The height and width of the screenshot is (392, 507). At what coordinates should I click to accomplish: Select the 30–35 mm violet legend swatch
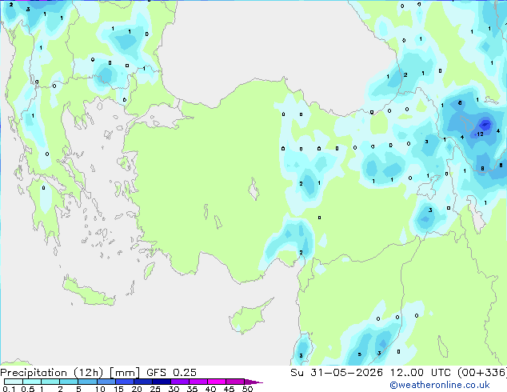pos(179,382)
